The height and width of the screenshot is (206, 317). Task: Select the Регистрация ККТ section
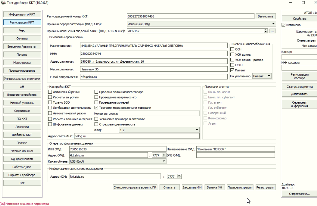pyautogui.click(x=22, y=22)
